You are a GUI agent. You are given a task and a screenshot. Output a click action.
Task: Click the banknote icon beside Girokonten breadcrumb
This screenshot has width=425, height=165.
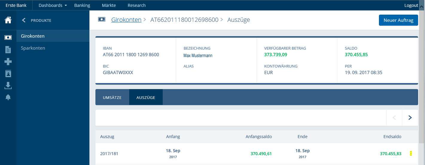point(102,20)
